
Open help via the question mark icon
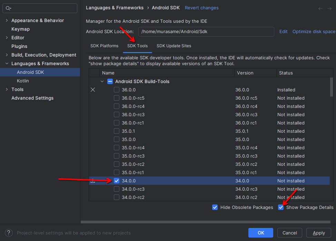(9, 233)
